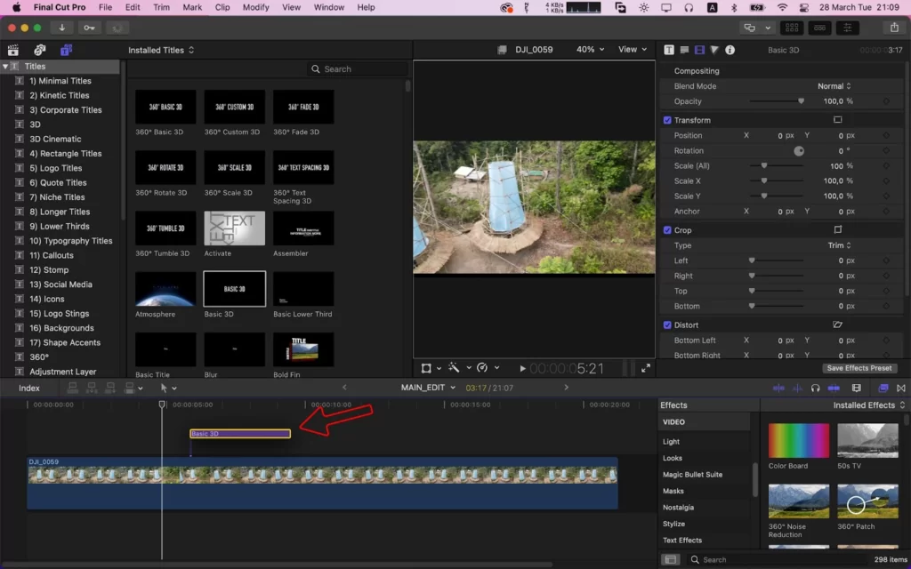Show the Info inspector icon
911x569 pixels.
click(730, 50)
